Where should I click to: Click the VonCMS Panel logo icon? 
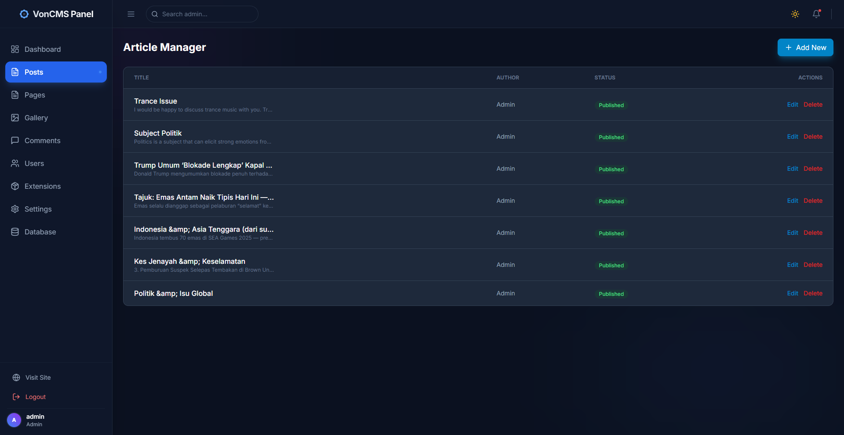tap(24, 14)
